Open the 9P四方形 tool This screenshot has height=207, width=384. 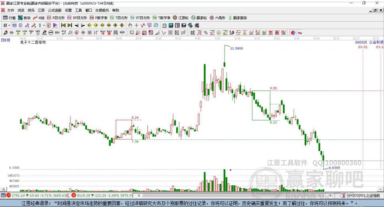(77, 18)
